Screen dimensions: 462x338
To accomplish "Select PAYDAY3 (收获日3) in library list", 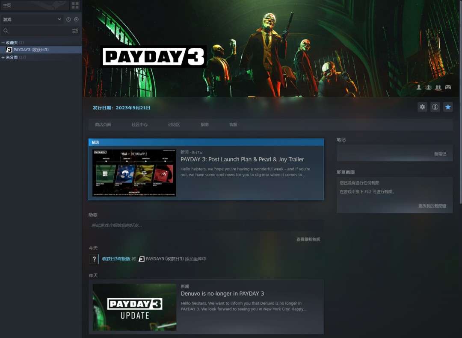I will pos(41,50).
